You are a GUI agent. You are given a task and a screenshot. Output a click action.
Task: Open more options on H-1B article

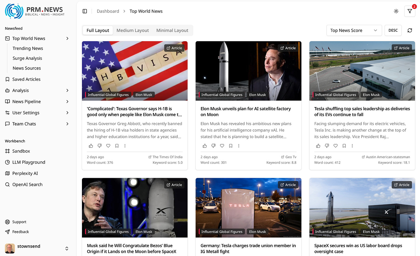(125, 146)
